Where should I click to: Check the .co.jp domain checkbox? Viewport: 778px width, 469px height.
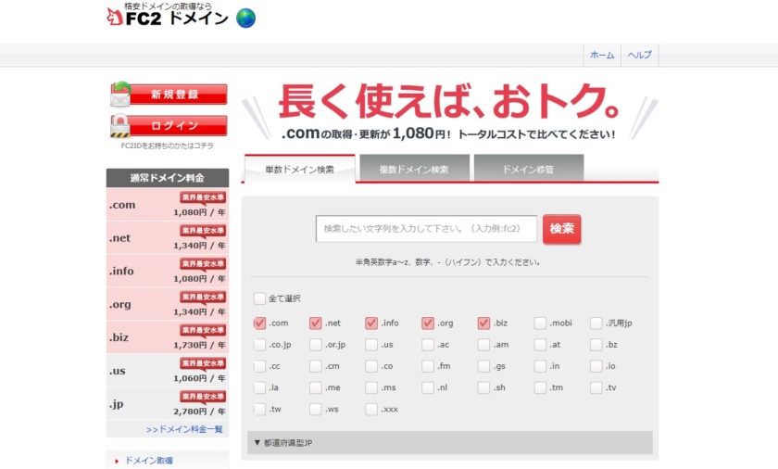[259, 345]
